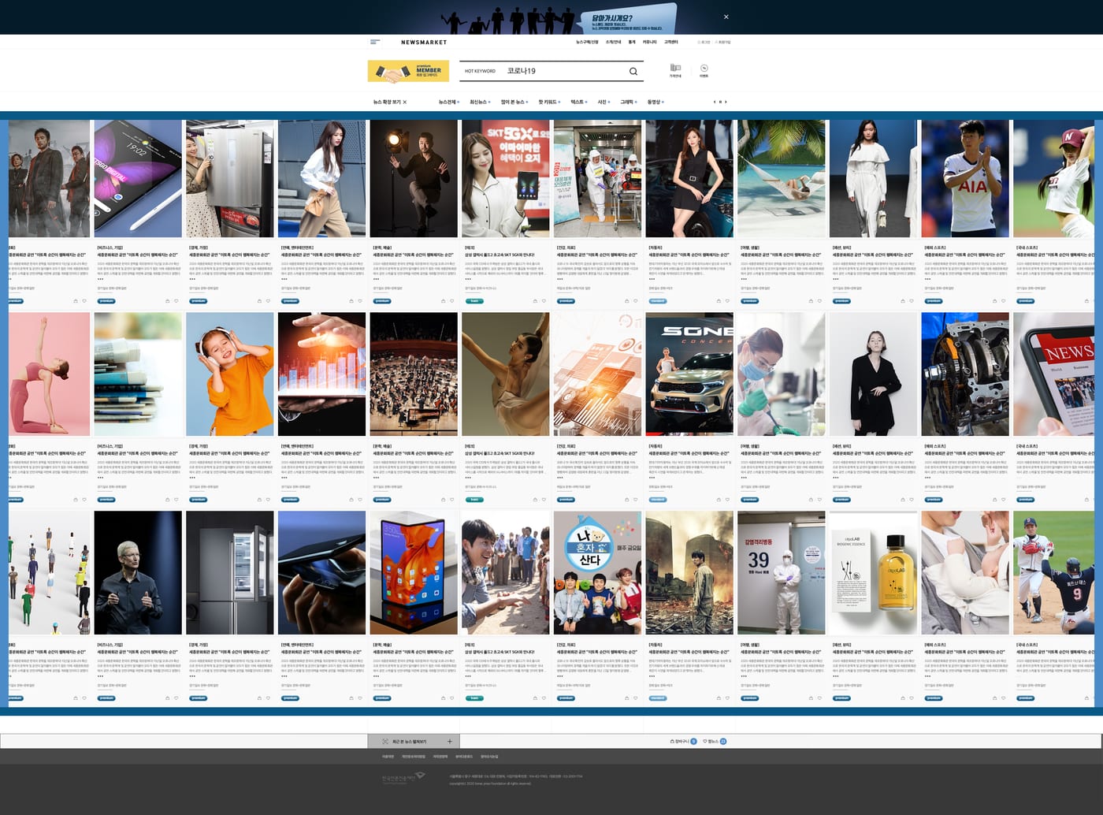Image resolution: width=1103 pixels, height=815 pixels.
Task: Close the expanded news view X
Action: (x=405, y=102)
